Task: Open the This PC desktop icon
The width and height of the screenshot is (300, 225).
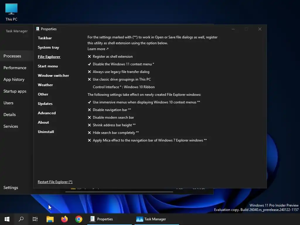Action: [11, 12]
